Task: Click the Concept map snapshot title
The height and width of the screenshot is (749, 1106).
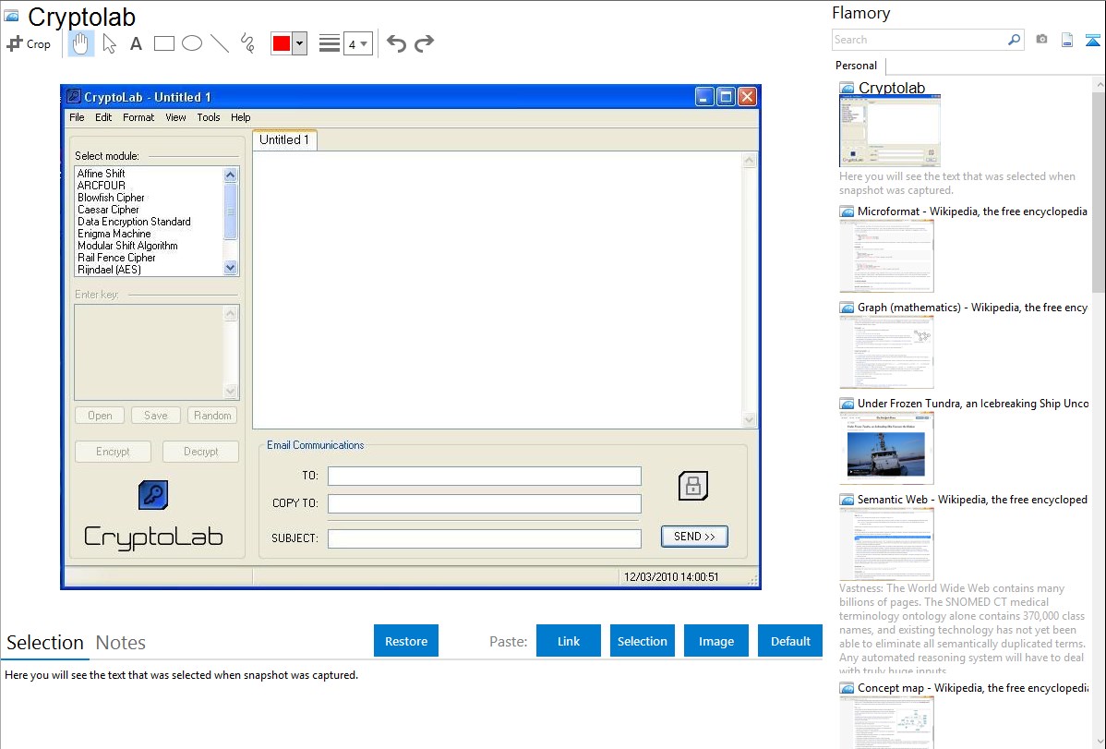Action: pos(973,687)
